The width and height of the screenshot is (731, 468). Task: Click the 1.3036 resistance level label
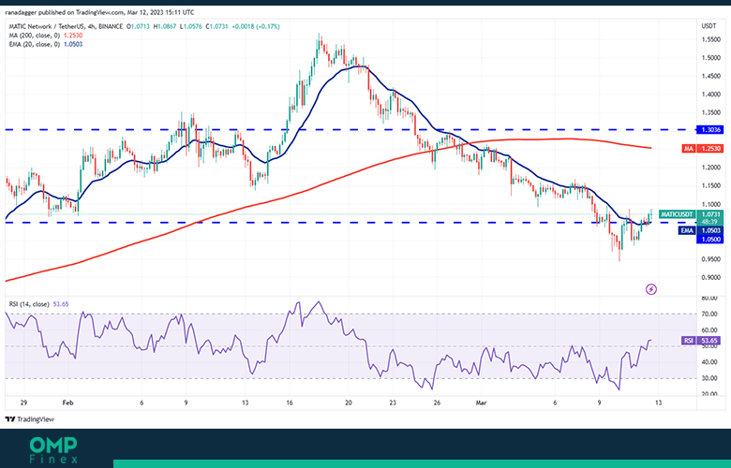point(709,130)
